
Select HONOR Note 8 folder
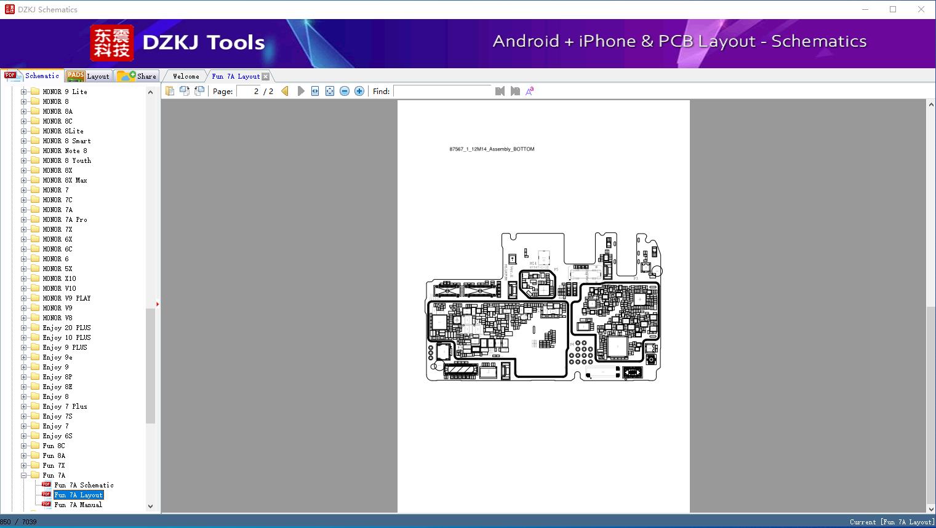(x=65, y=151)
